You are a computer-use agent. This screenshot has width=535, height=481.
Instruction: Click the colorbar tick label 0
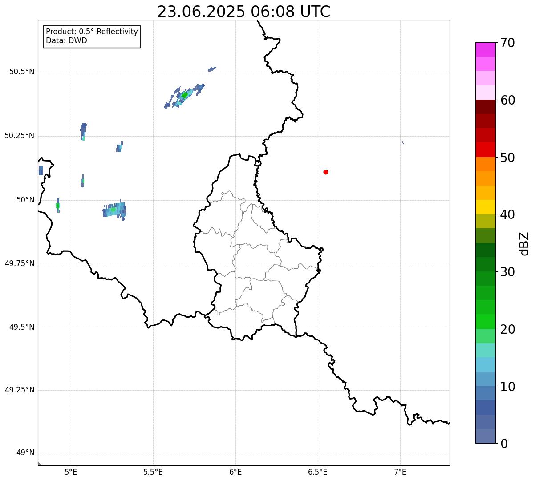(504, 443)
